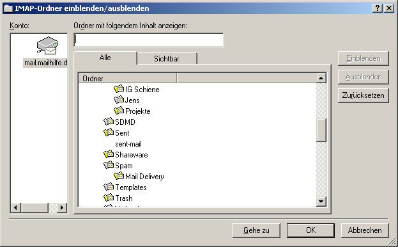
Task: Click the Spam folder icon
Action: point(109,165)
